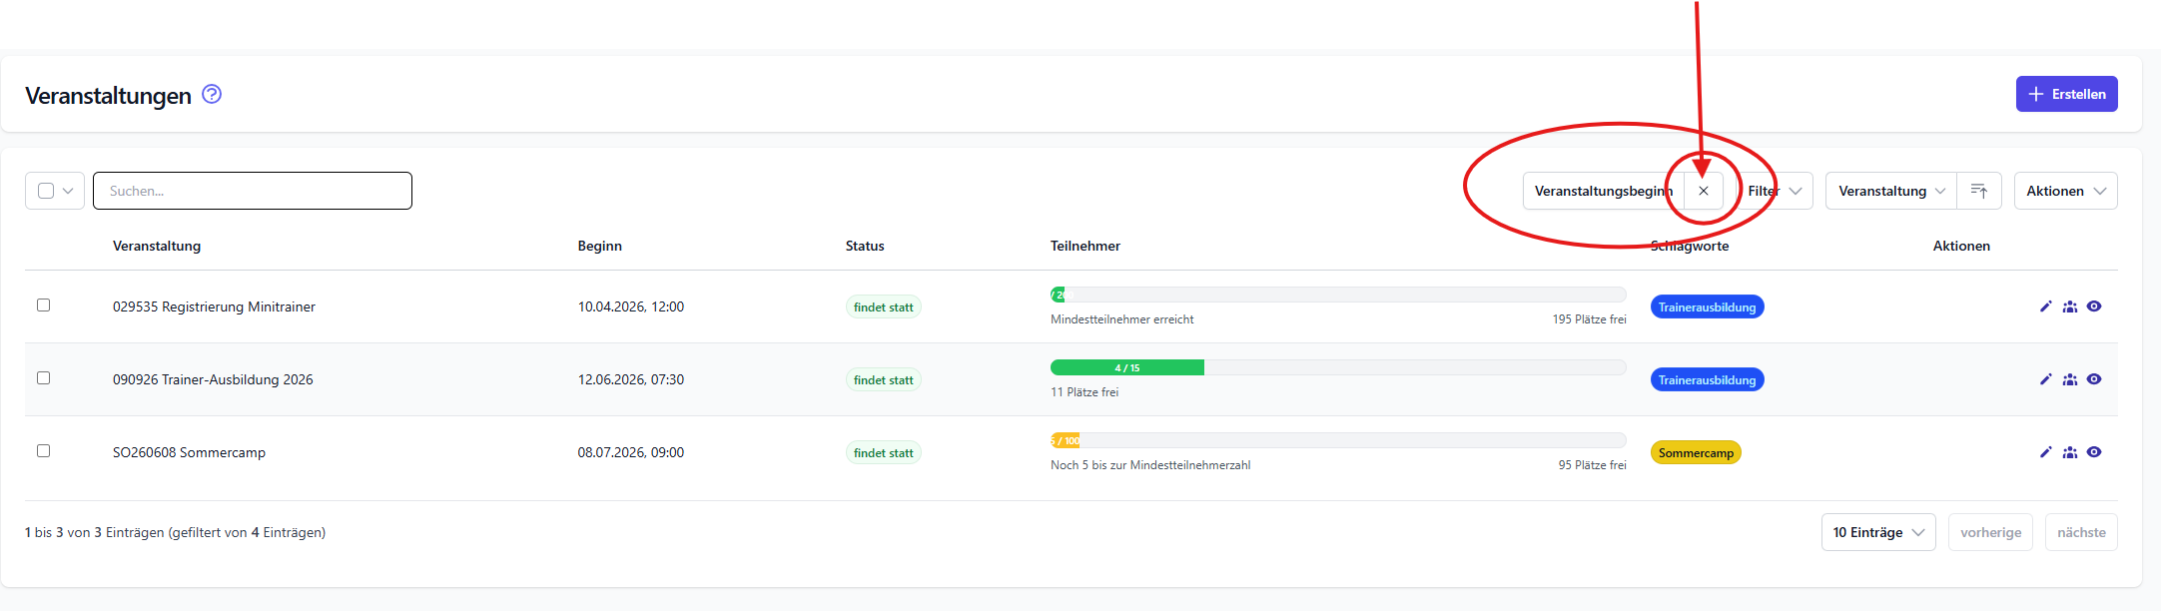
Task: Edit the SO260608 Sommercamp event
Action: coord(2045,452)
